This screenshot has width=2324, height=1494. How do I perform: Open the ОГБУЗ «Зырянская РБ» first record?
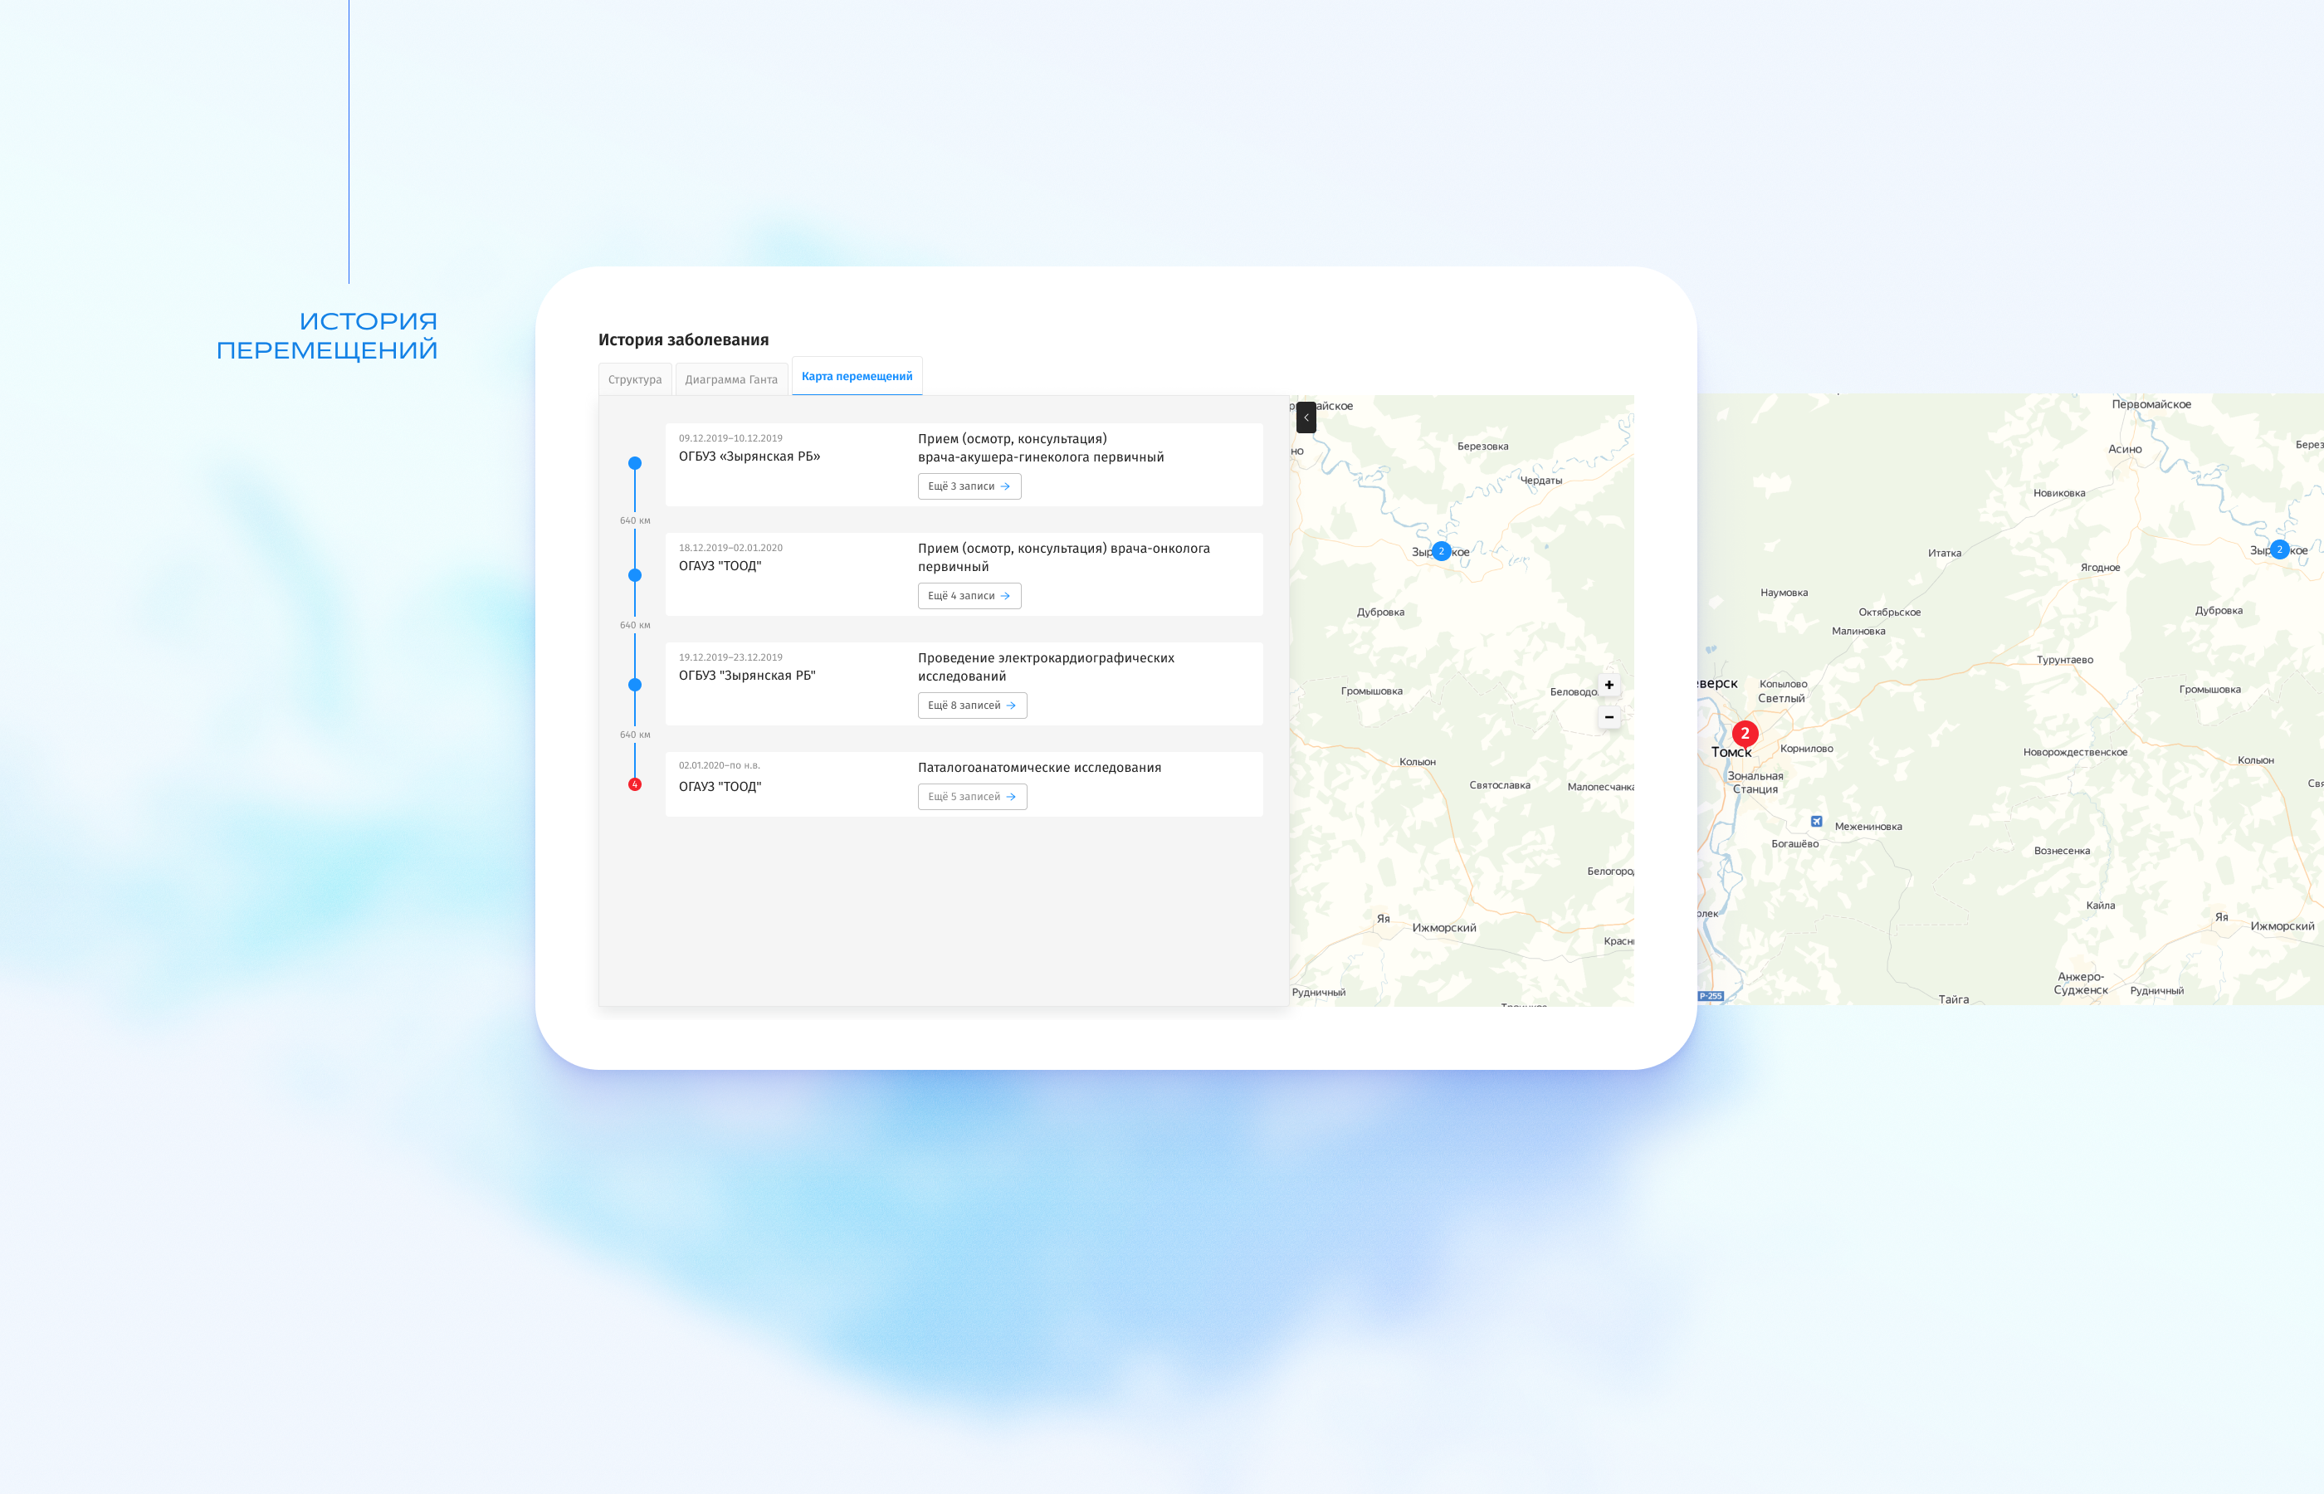click(749, 456)
